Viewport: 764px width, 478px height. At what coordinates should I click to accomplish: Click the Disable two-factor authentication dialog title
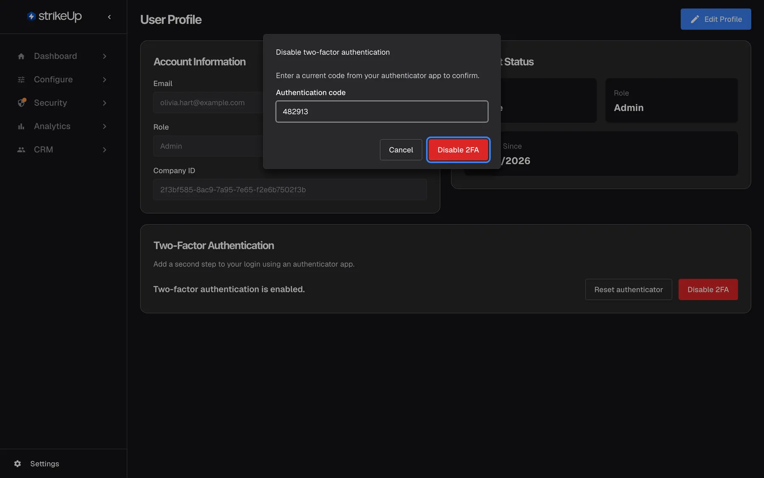coord(333,52)
